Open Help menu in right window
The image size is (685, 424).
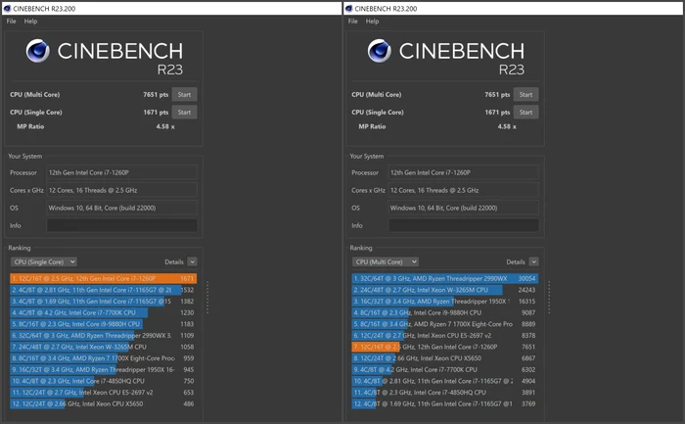click(372, 21)
